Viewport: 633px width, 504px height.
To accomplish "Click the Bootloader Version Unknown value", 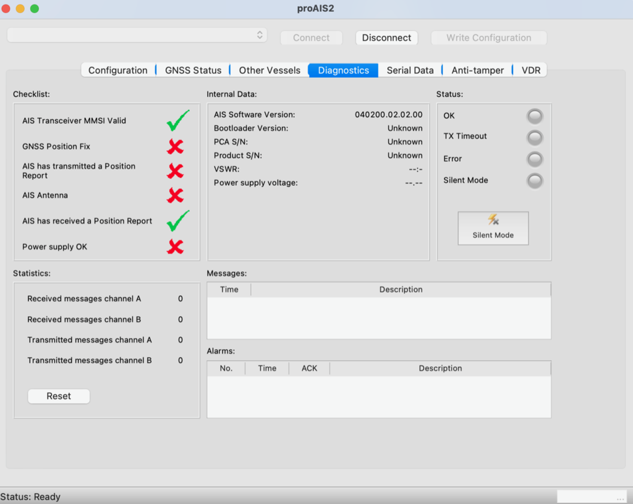I will point(405,128).
